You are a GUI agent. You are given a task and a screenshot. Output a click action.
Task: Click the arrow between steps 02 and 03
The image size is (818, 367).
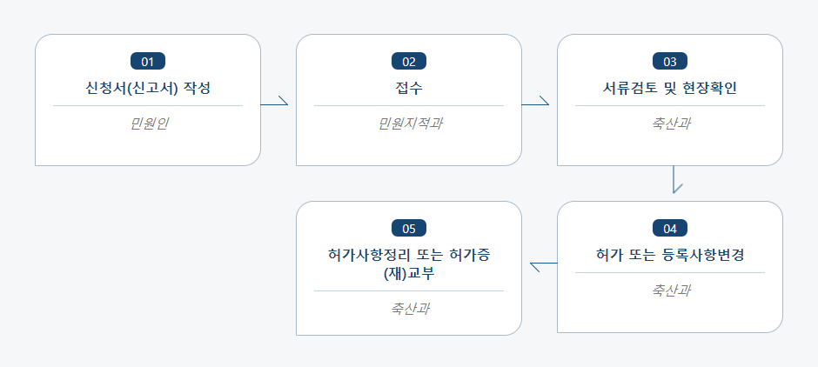(x=535, y=101)
